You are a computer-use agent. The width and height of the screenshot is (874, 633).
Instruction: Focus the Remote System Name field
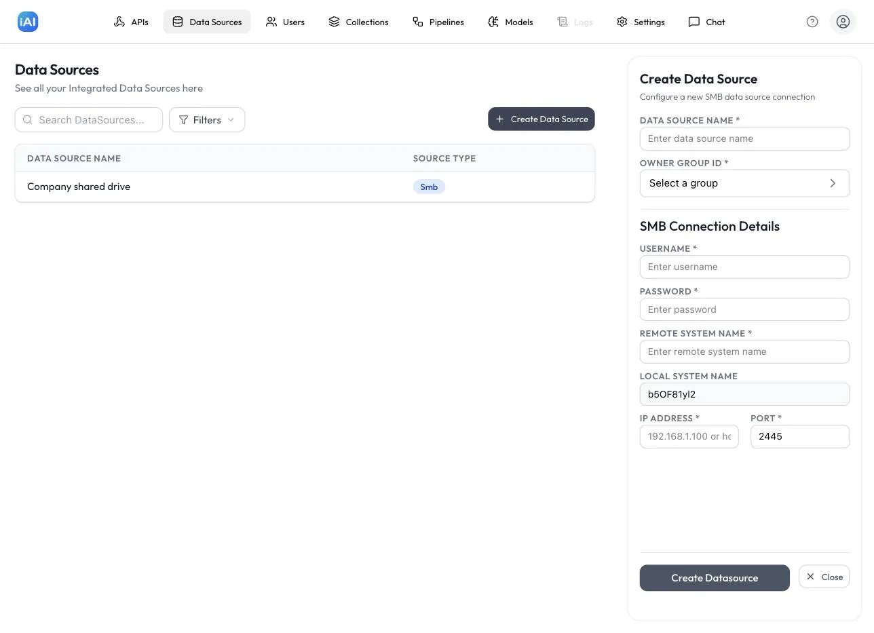pyautogui.click(x=744, y=351)
